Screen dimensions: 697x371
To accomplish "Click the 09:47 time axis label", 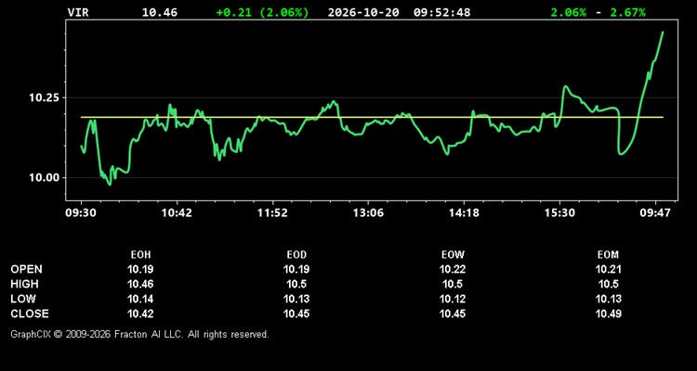I will [x=655, y=213].
